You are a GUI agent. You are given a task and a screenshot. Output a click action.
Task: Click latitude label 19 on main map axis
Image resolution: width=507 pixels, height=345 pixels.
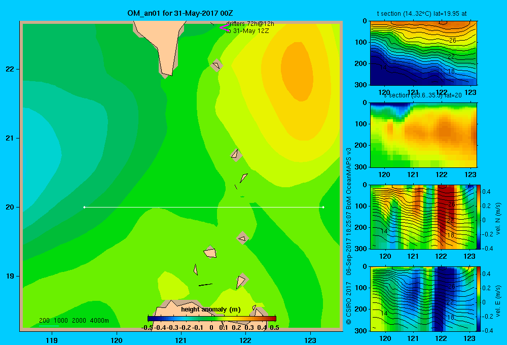pyautogui.click(x=10, y=276)
